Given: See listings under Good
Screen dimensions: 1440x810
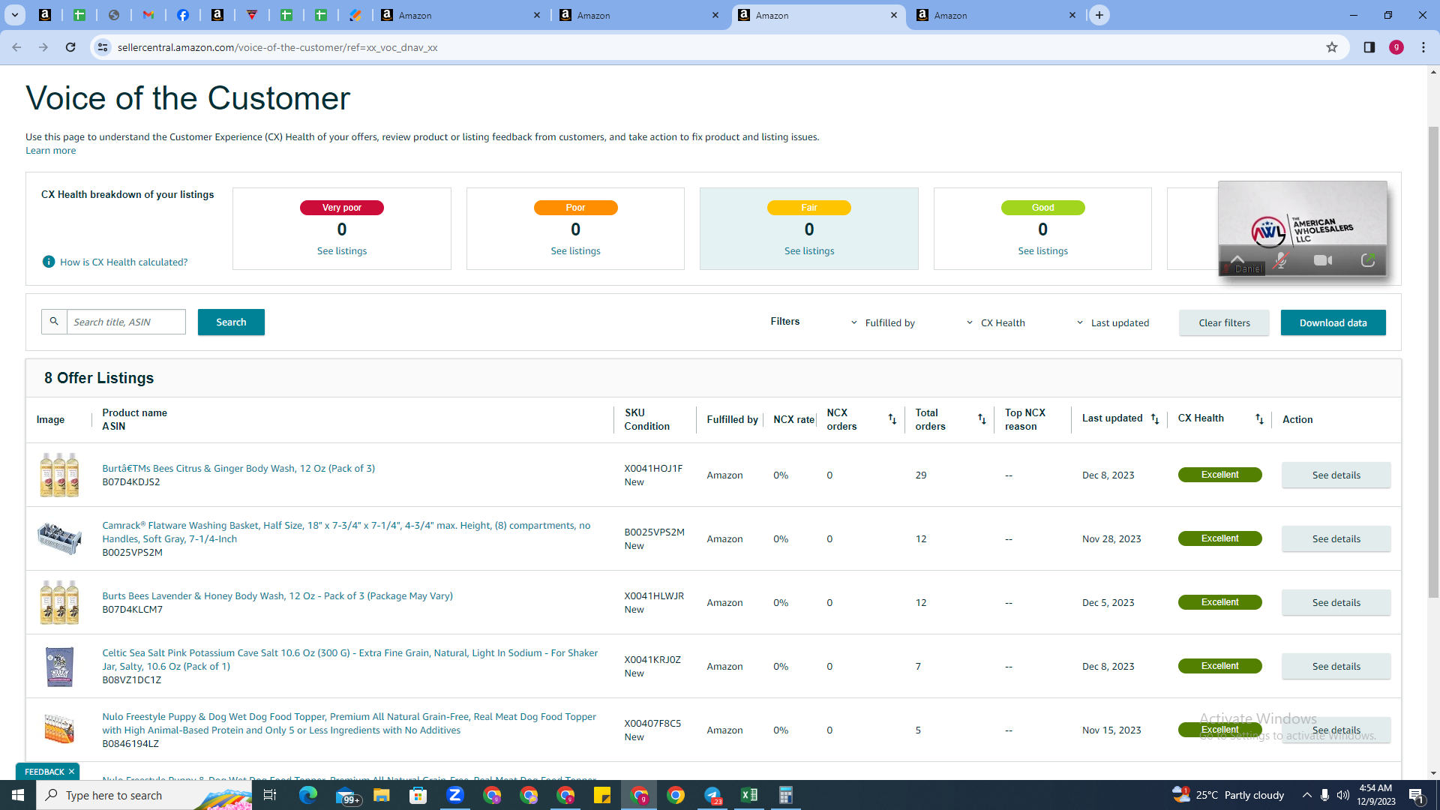Looking at the screenshot, I should (1042, 250).
